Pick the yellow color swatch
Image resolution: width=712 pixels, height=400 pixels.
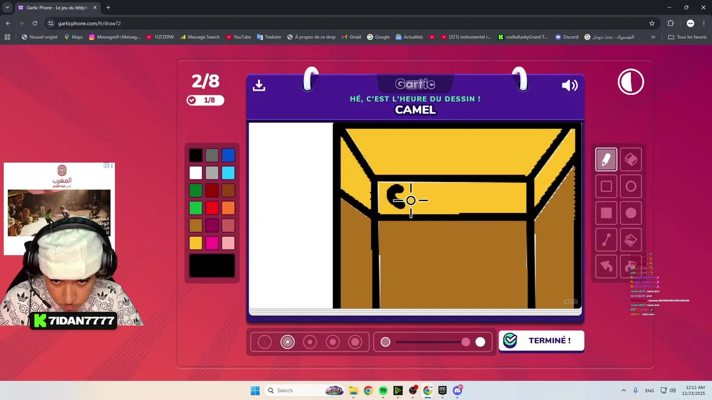point(196,243)
